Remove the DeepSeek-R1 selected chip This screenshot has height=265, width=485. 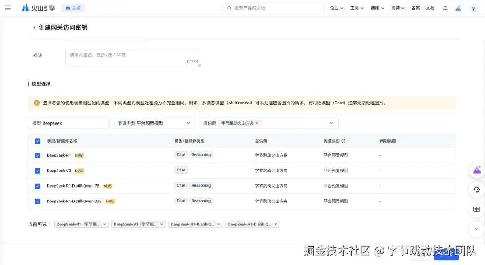[x=104, y=224]
